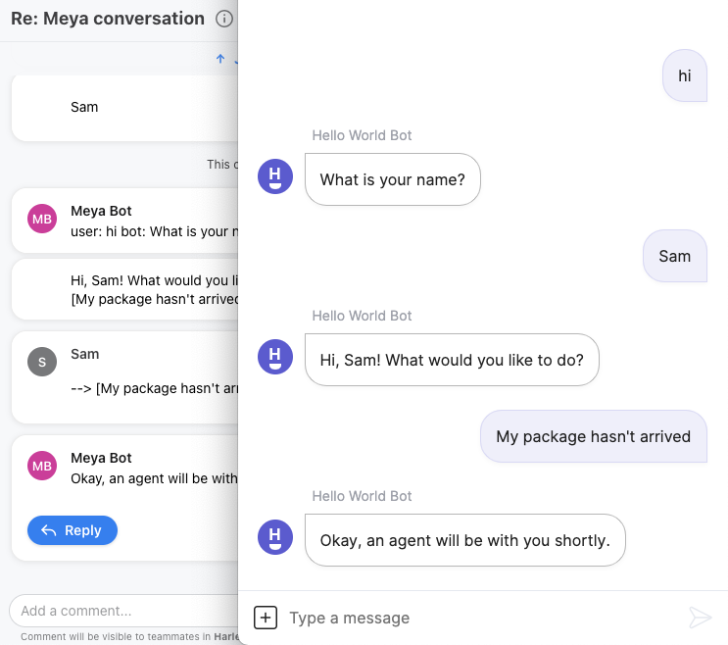The image size is (728, 645).
Task: Click the 'Sam' reply bubble in chat
Action: tap(675, 256)
